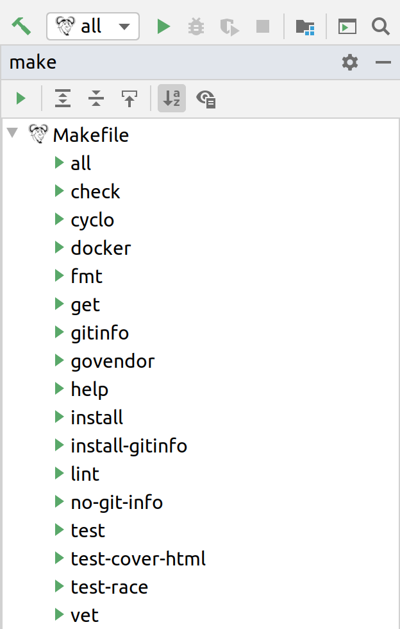Click the green hammer Build icon
The image size is (400, 629).
point(21,26)
